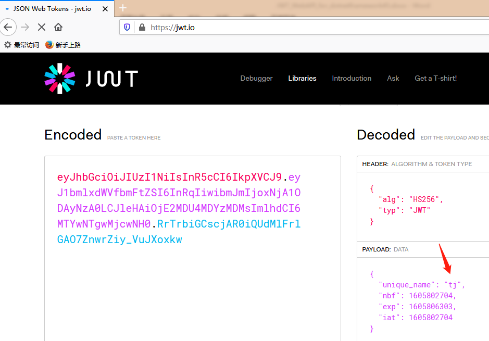The image size is (489, 341).
Task: Open the 最常访问 bookmarks gear item
Action: click(21, 45)
